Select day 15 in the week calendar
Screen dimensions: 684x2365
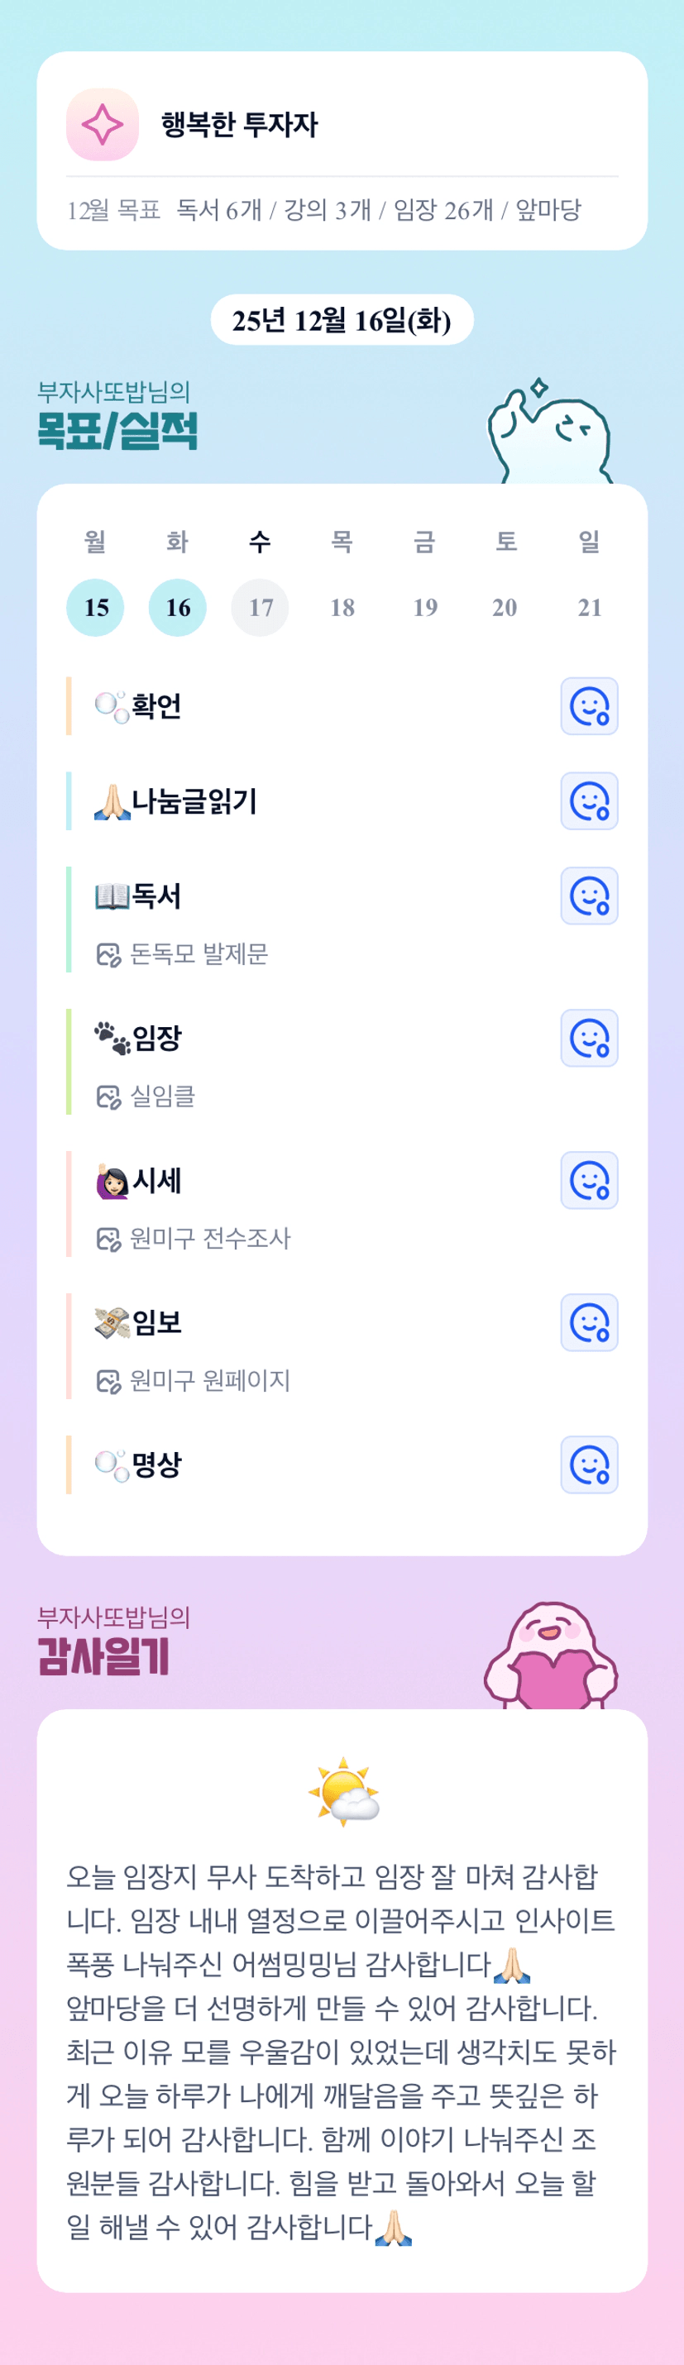(x=95, y=607)
